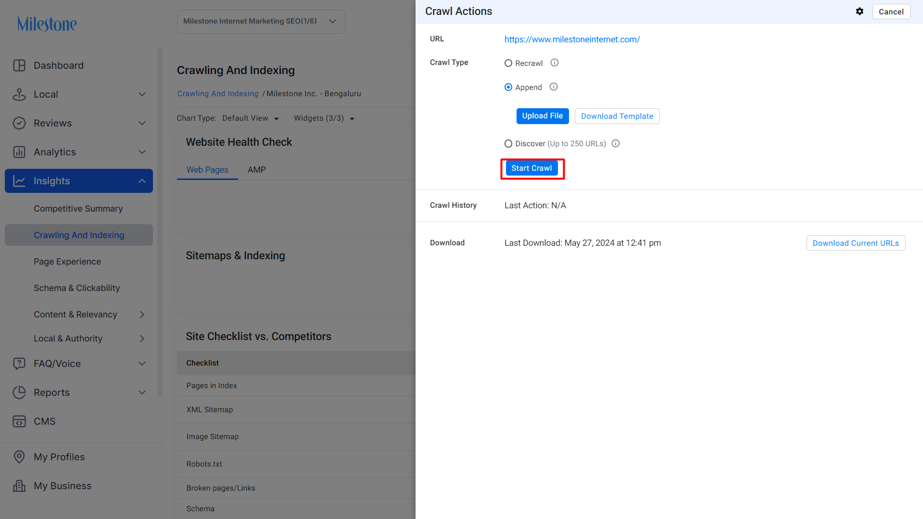This screenshot has height=519, width=923.
Task: Open the Crawl Actions settings gear
Action: pyautogui.click(x=860, y=12)
